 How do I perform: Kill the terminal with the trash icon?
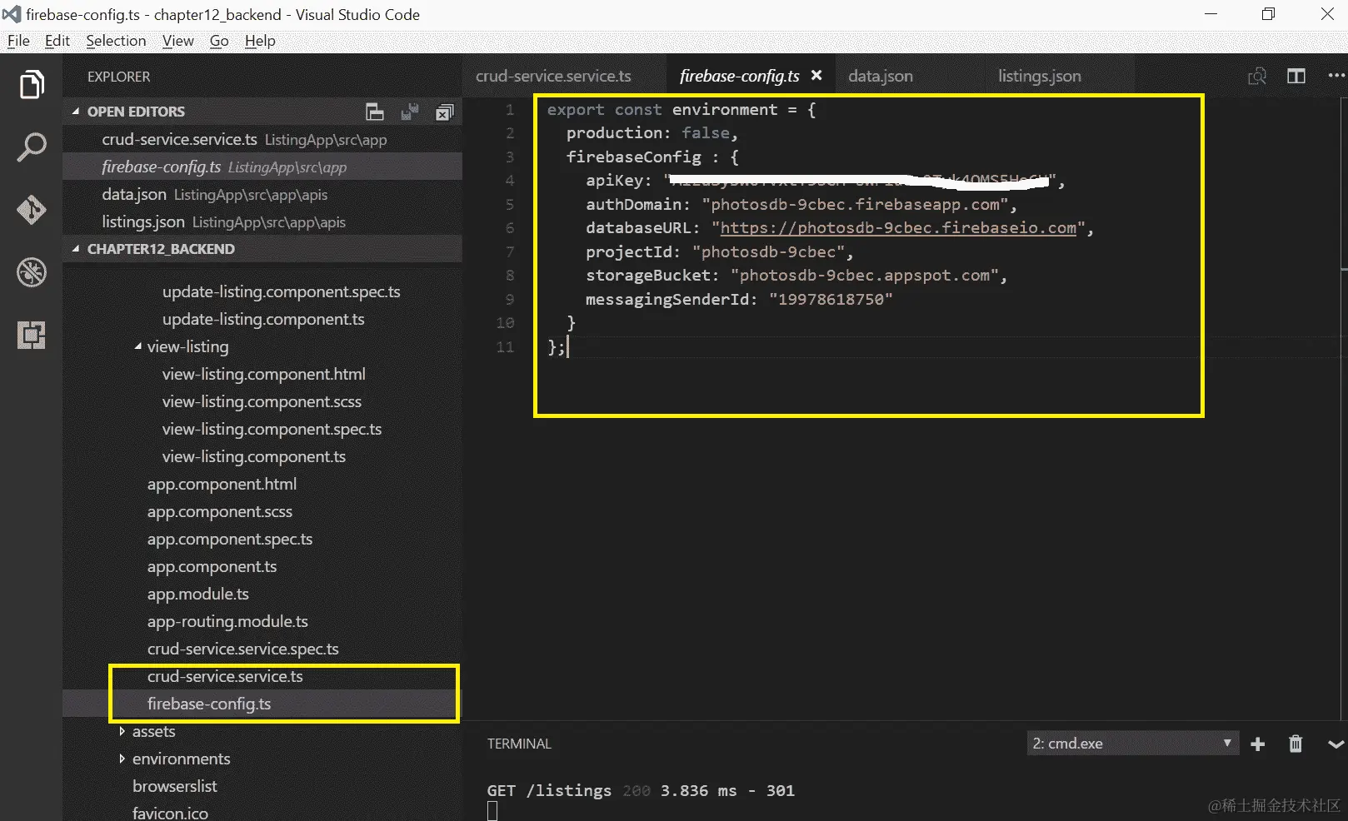coord(1296,744)
